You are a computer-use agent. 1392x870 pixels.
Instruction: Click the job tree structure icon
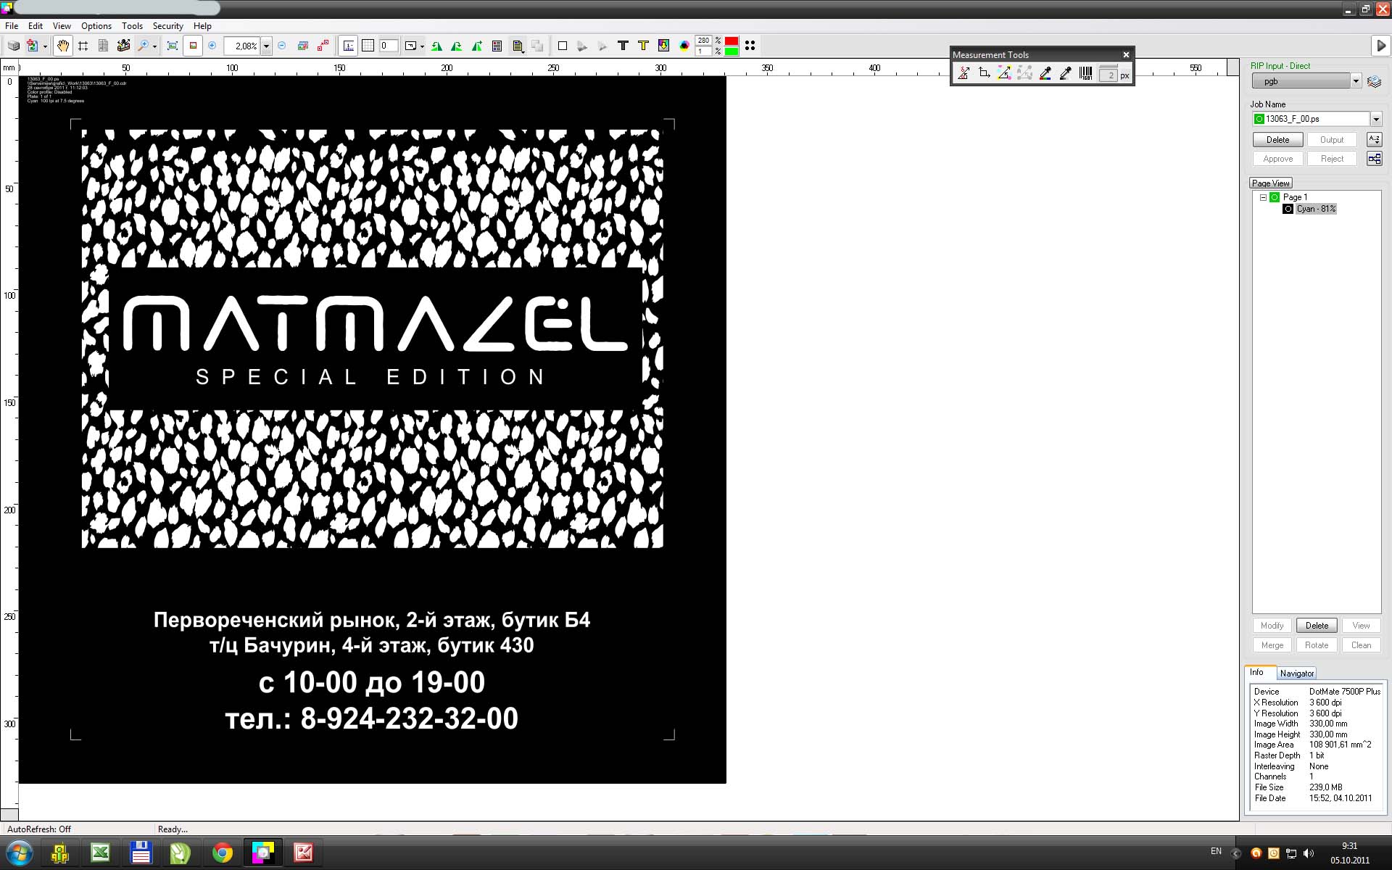tap(1374, 159)
